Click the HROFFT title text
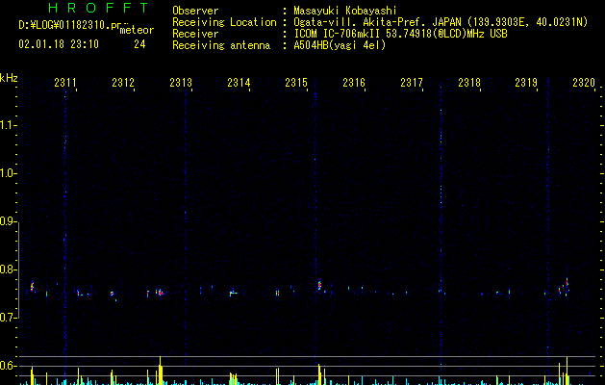 [x=99, y=8]
